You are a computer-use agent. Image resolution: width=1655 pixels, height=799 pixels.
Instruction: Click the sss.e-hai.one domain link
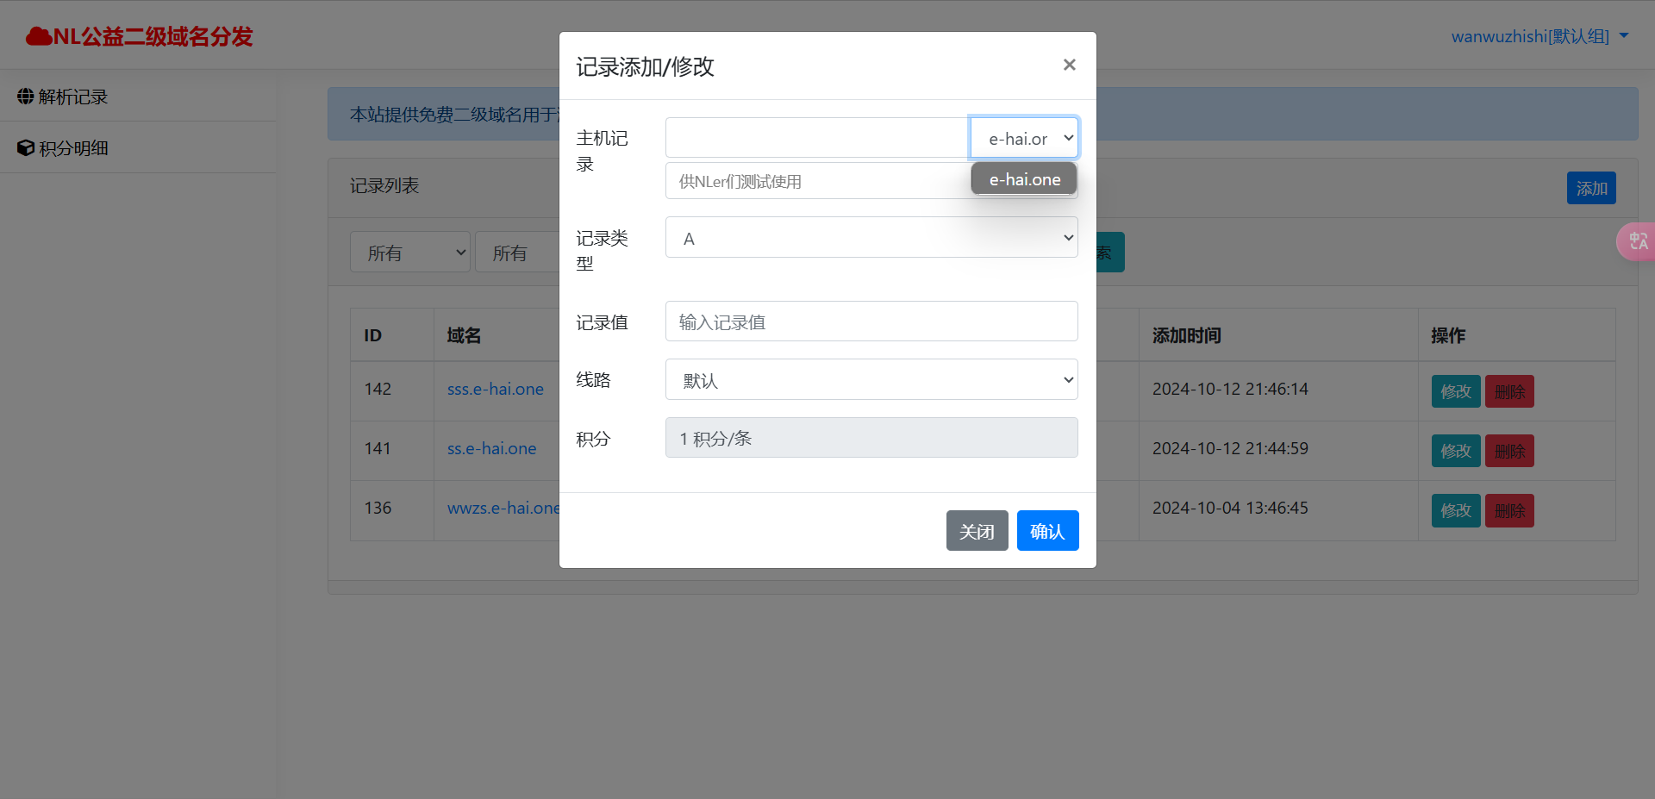click(x=495, y=389)
